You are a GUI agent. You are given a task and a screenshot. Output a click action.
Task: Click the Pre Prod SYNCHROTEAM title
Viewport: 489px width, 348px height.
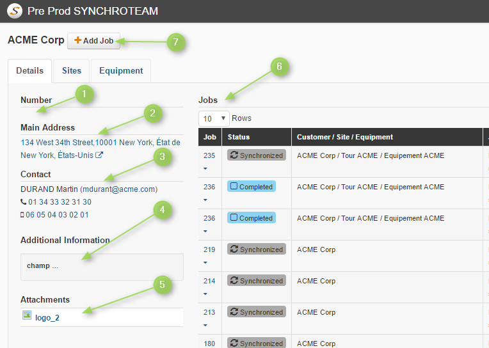coord(93,12)
